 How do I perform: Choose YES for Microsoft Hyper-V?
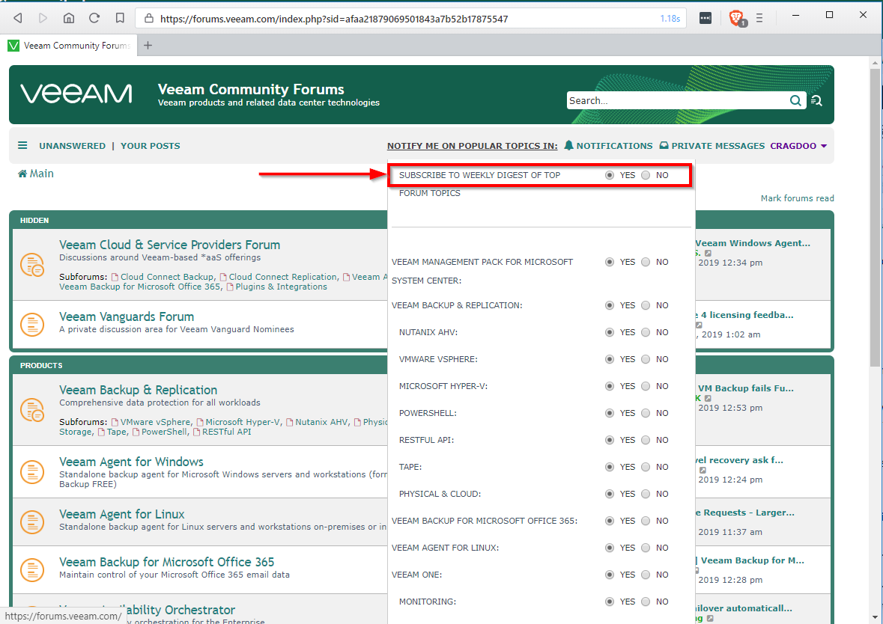point(610,387)
